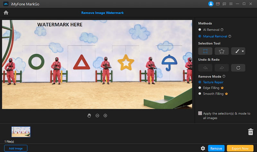The width and height of the screenshot is (257, 152).
Task: Click the Undo & Redo heading
Action: 209,59
